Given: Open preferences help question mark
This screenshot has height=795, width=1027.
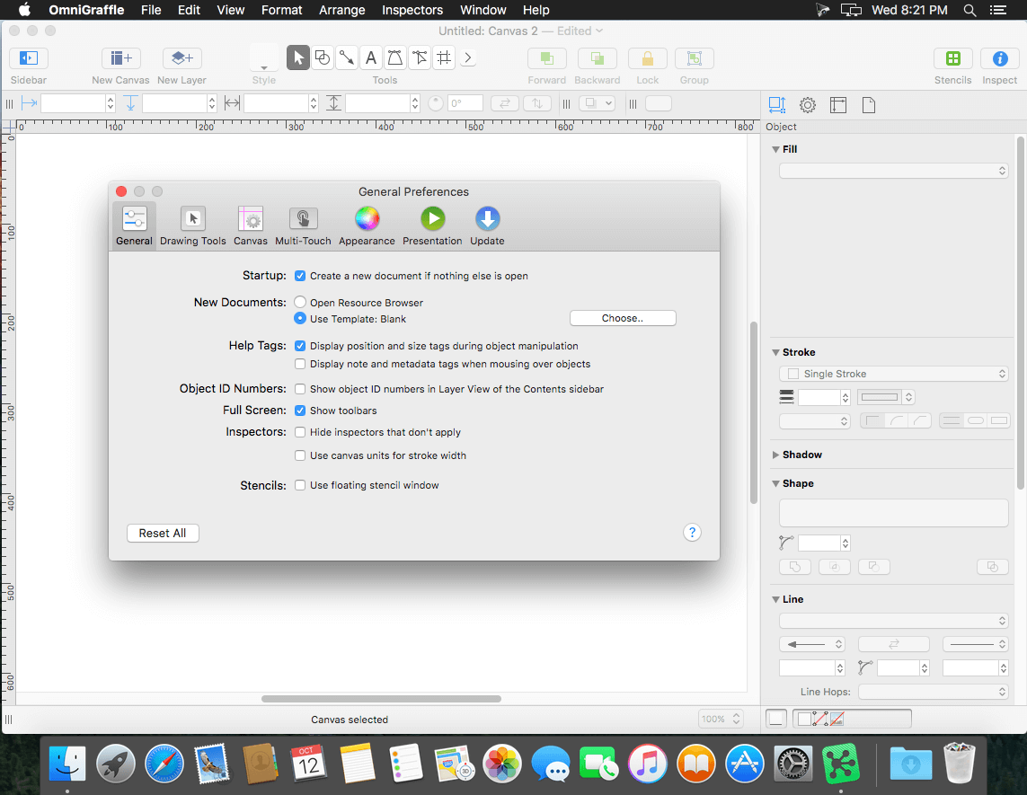Looking at the screenshot, I should tap(693, 533).
